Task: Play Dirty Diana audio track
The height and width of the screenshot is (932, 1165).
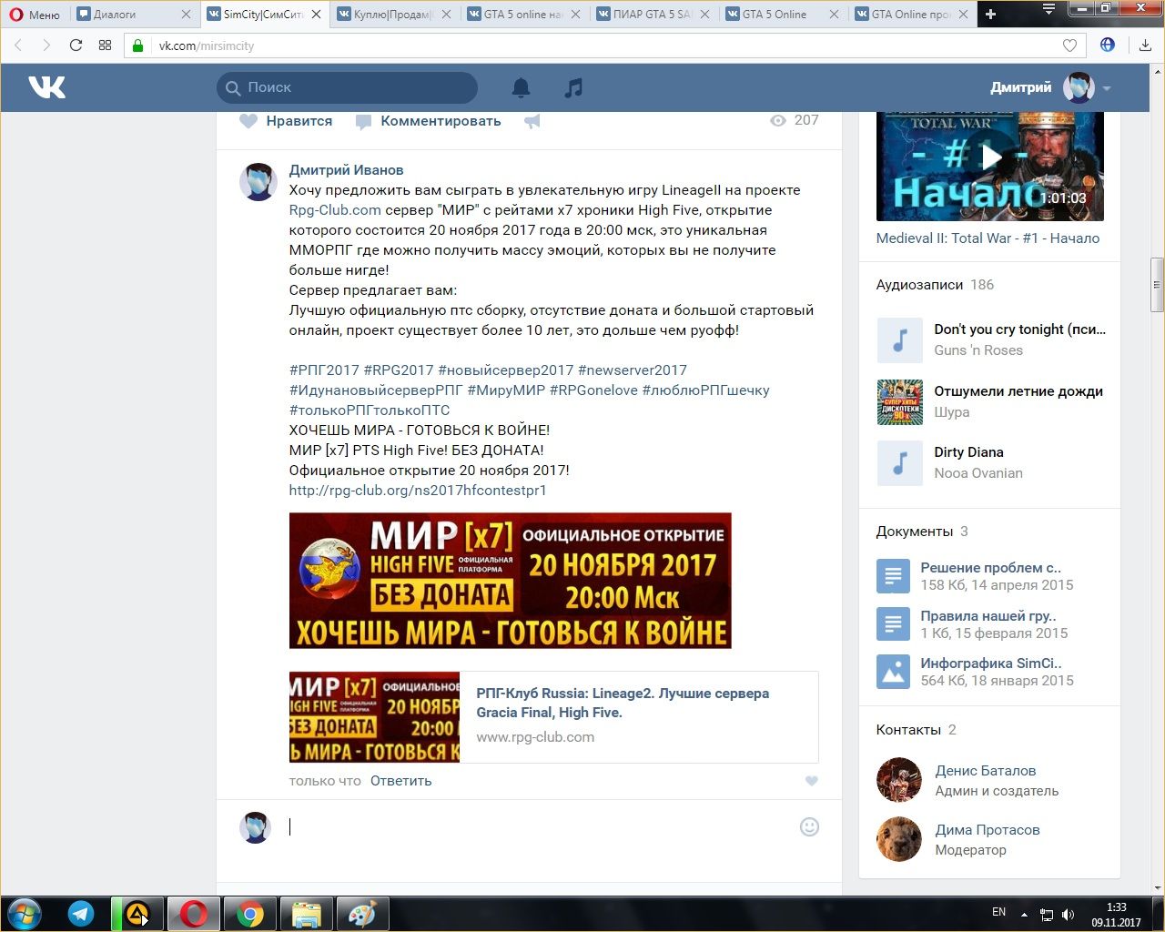Action: click(899, 462)
